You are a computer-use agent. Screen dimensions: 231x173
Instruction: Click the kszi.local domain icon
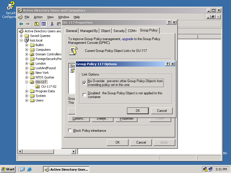point(27,40)
